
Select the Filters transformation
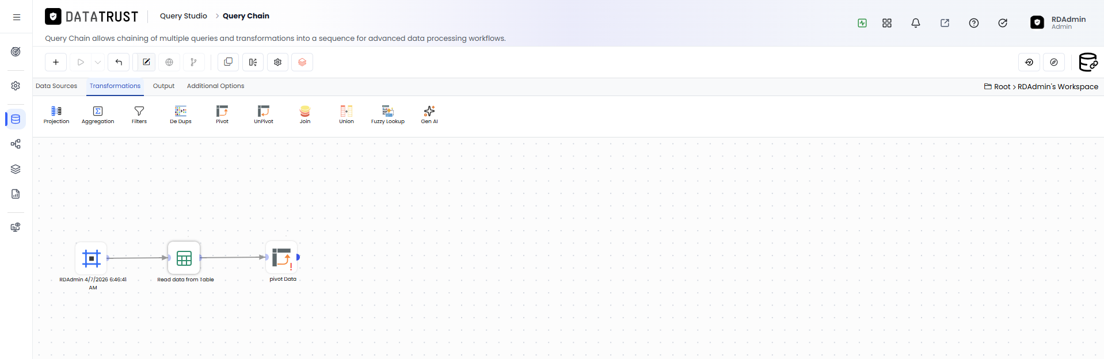tap(139, 114)
